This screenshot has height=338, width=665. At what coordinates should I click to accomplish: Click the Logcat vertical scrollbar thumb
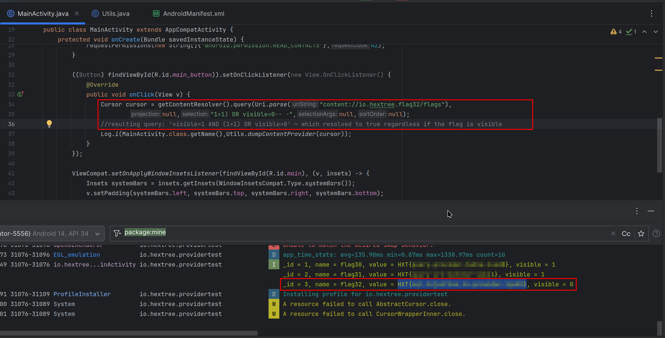click(x=659, y=328)
